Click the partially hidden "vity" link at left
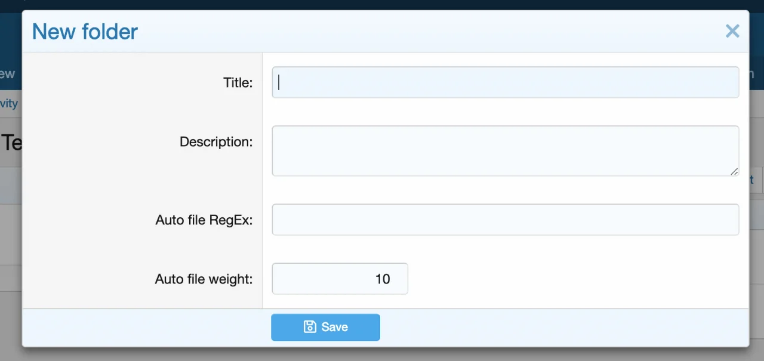764x361 pixels. tap(9, 103)
